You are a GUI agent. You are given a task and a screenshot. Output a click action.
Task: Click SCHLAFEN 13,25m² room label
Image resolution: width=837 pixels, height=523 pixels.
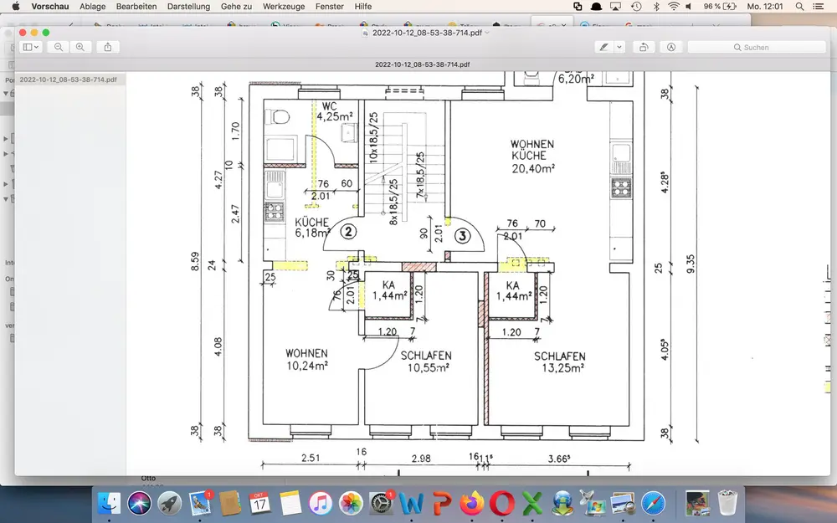tap(560, 361)
